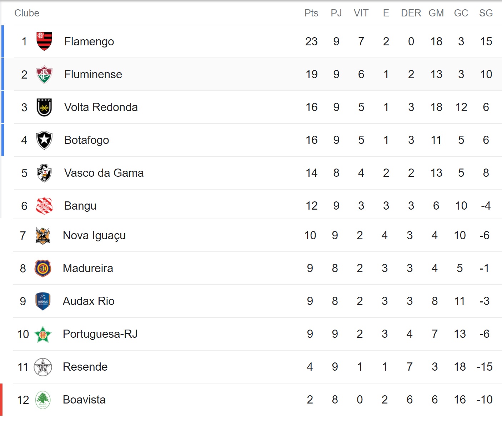
Task: Click the Boavista tree emblem
Action: pos(43,400)
